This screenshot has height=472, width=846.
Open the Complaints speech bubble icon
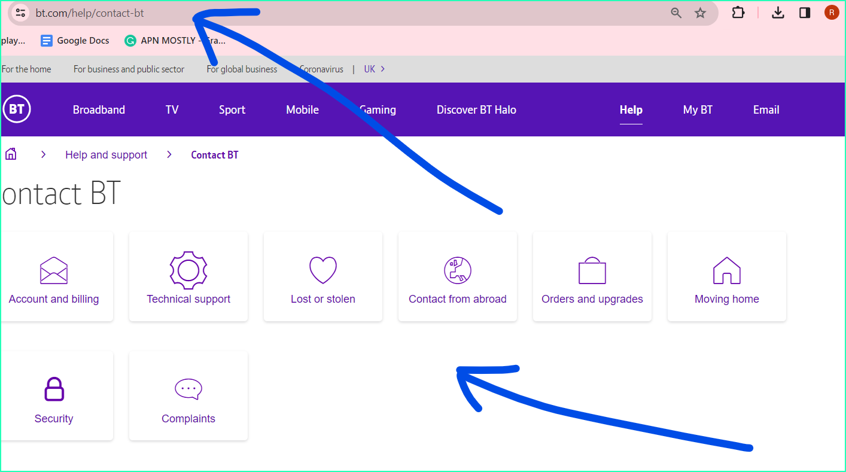(188, 389)
